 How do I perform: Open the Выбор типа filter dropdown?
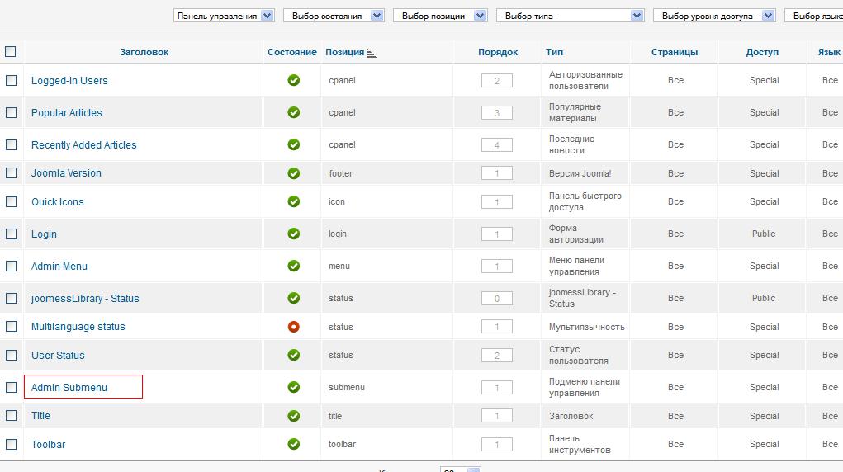(x=570, y=16)
